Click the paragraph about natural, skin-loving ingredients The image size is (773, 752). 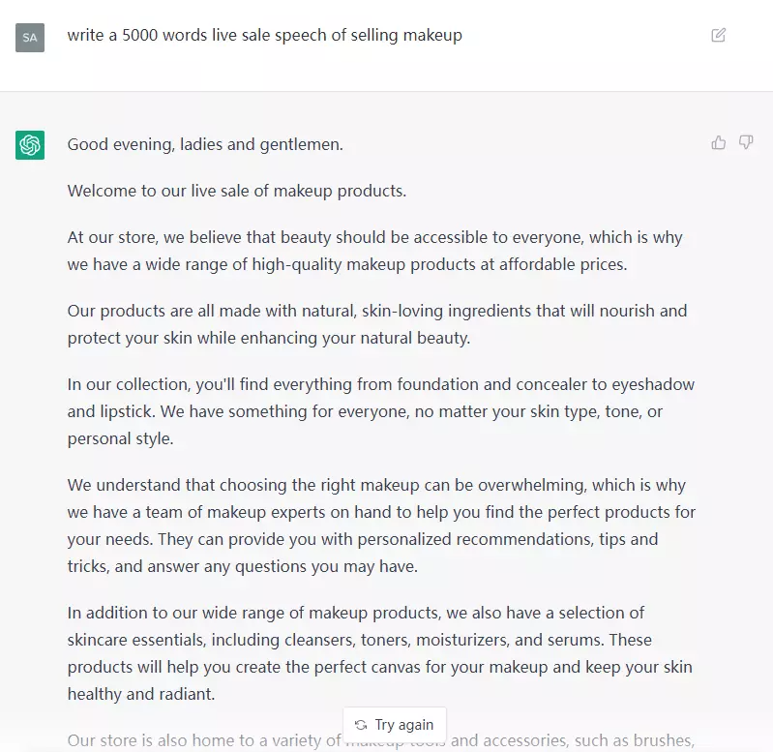click(377, 324)
